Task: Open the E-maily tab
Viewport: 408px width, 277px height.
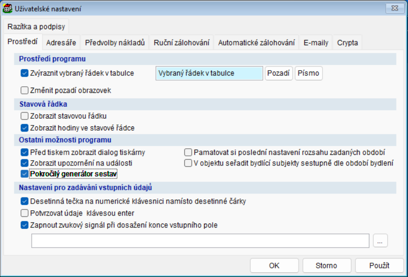Action: (316, 42)
